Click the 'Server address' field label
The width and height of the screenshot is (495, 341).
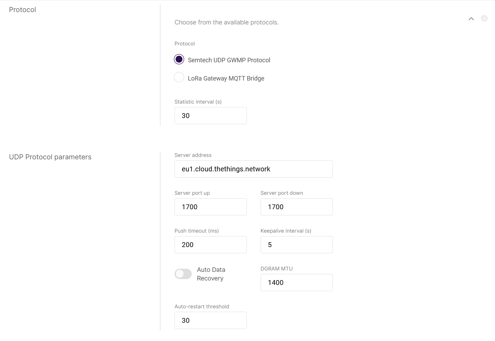click(x=193, y=155)
